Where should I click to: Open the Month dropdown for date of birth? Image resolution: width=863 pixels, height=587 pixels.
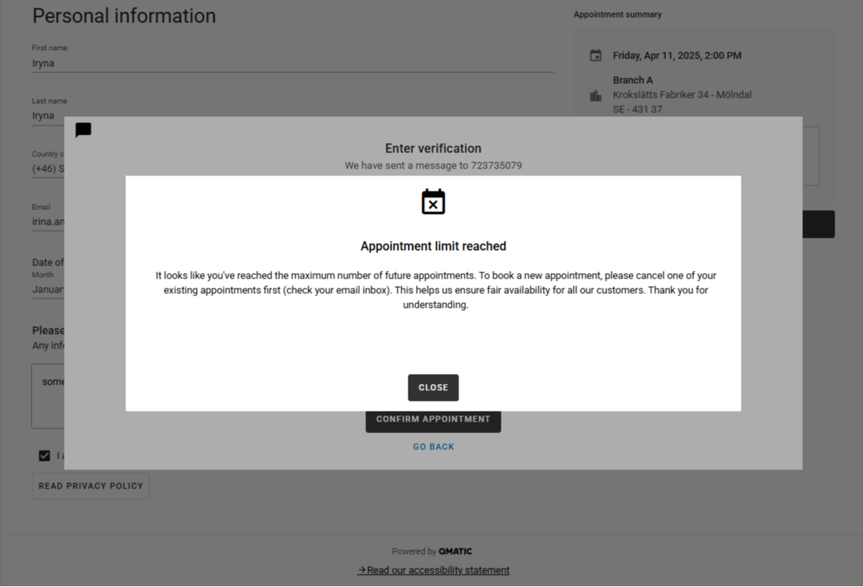click(x=48, y=289)
